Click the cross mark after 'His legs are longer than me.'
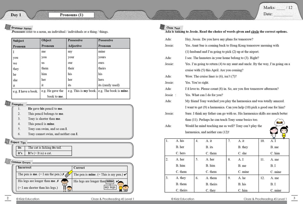The height and width of the screenshot is (204, 303). [58, 181]
